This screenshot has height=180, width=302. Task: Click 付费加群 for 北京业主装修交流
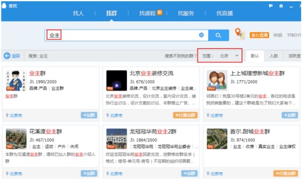(185, 115)
